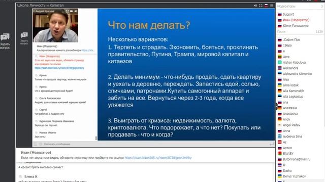This screenshot has width=325, height=182.
Task: Select guest 'Aleksandra Klimenko'
Action: tap(297, 74)
